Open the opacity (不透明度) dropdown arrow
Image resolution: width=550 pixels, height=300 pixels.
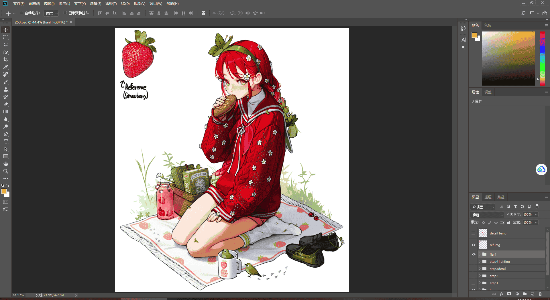click(536, 214)
